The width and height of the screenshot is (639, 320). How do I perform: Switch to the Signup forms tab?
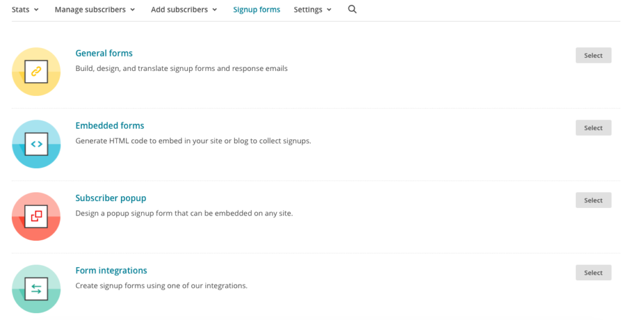256,9
